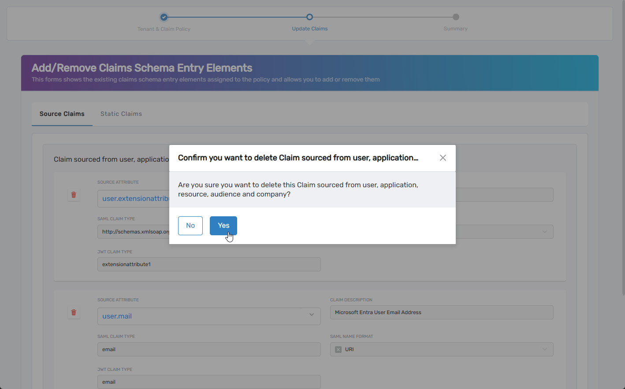Click the checkmark icon on Tenant & Claim Policy step

click(x=164, y=17)
